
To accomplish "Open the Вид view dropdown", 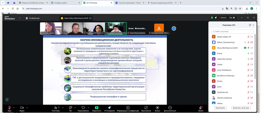I will tap(232, 18).
